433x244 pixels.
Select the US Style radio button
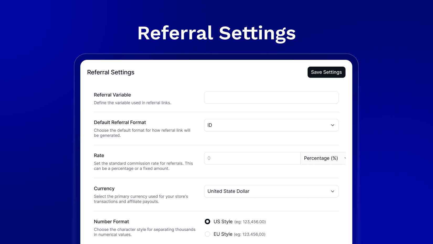coord(207,222)
